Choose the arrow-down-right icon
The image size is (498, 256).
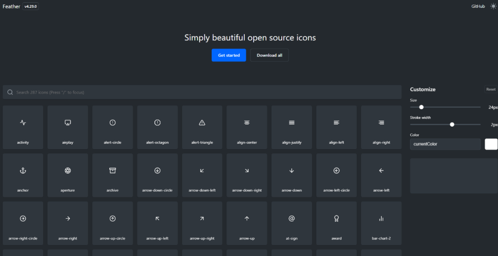tap(247, 175)
